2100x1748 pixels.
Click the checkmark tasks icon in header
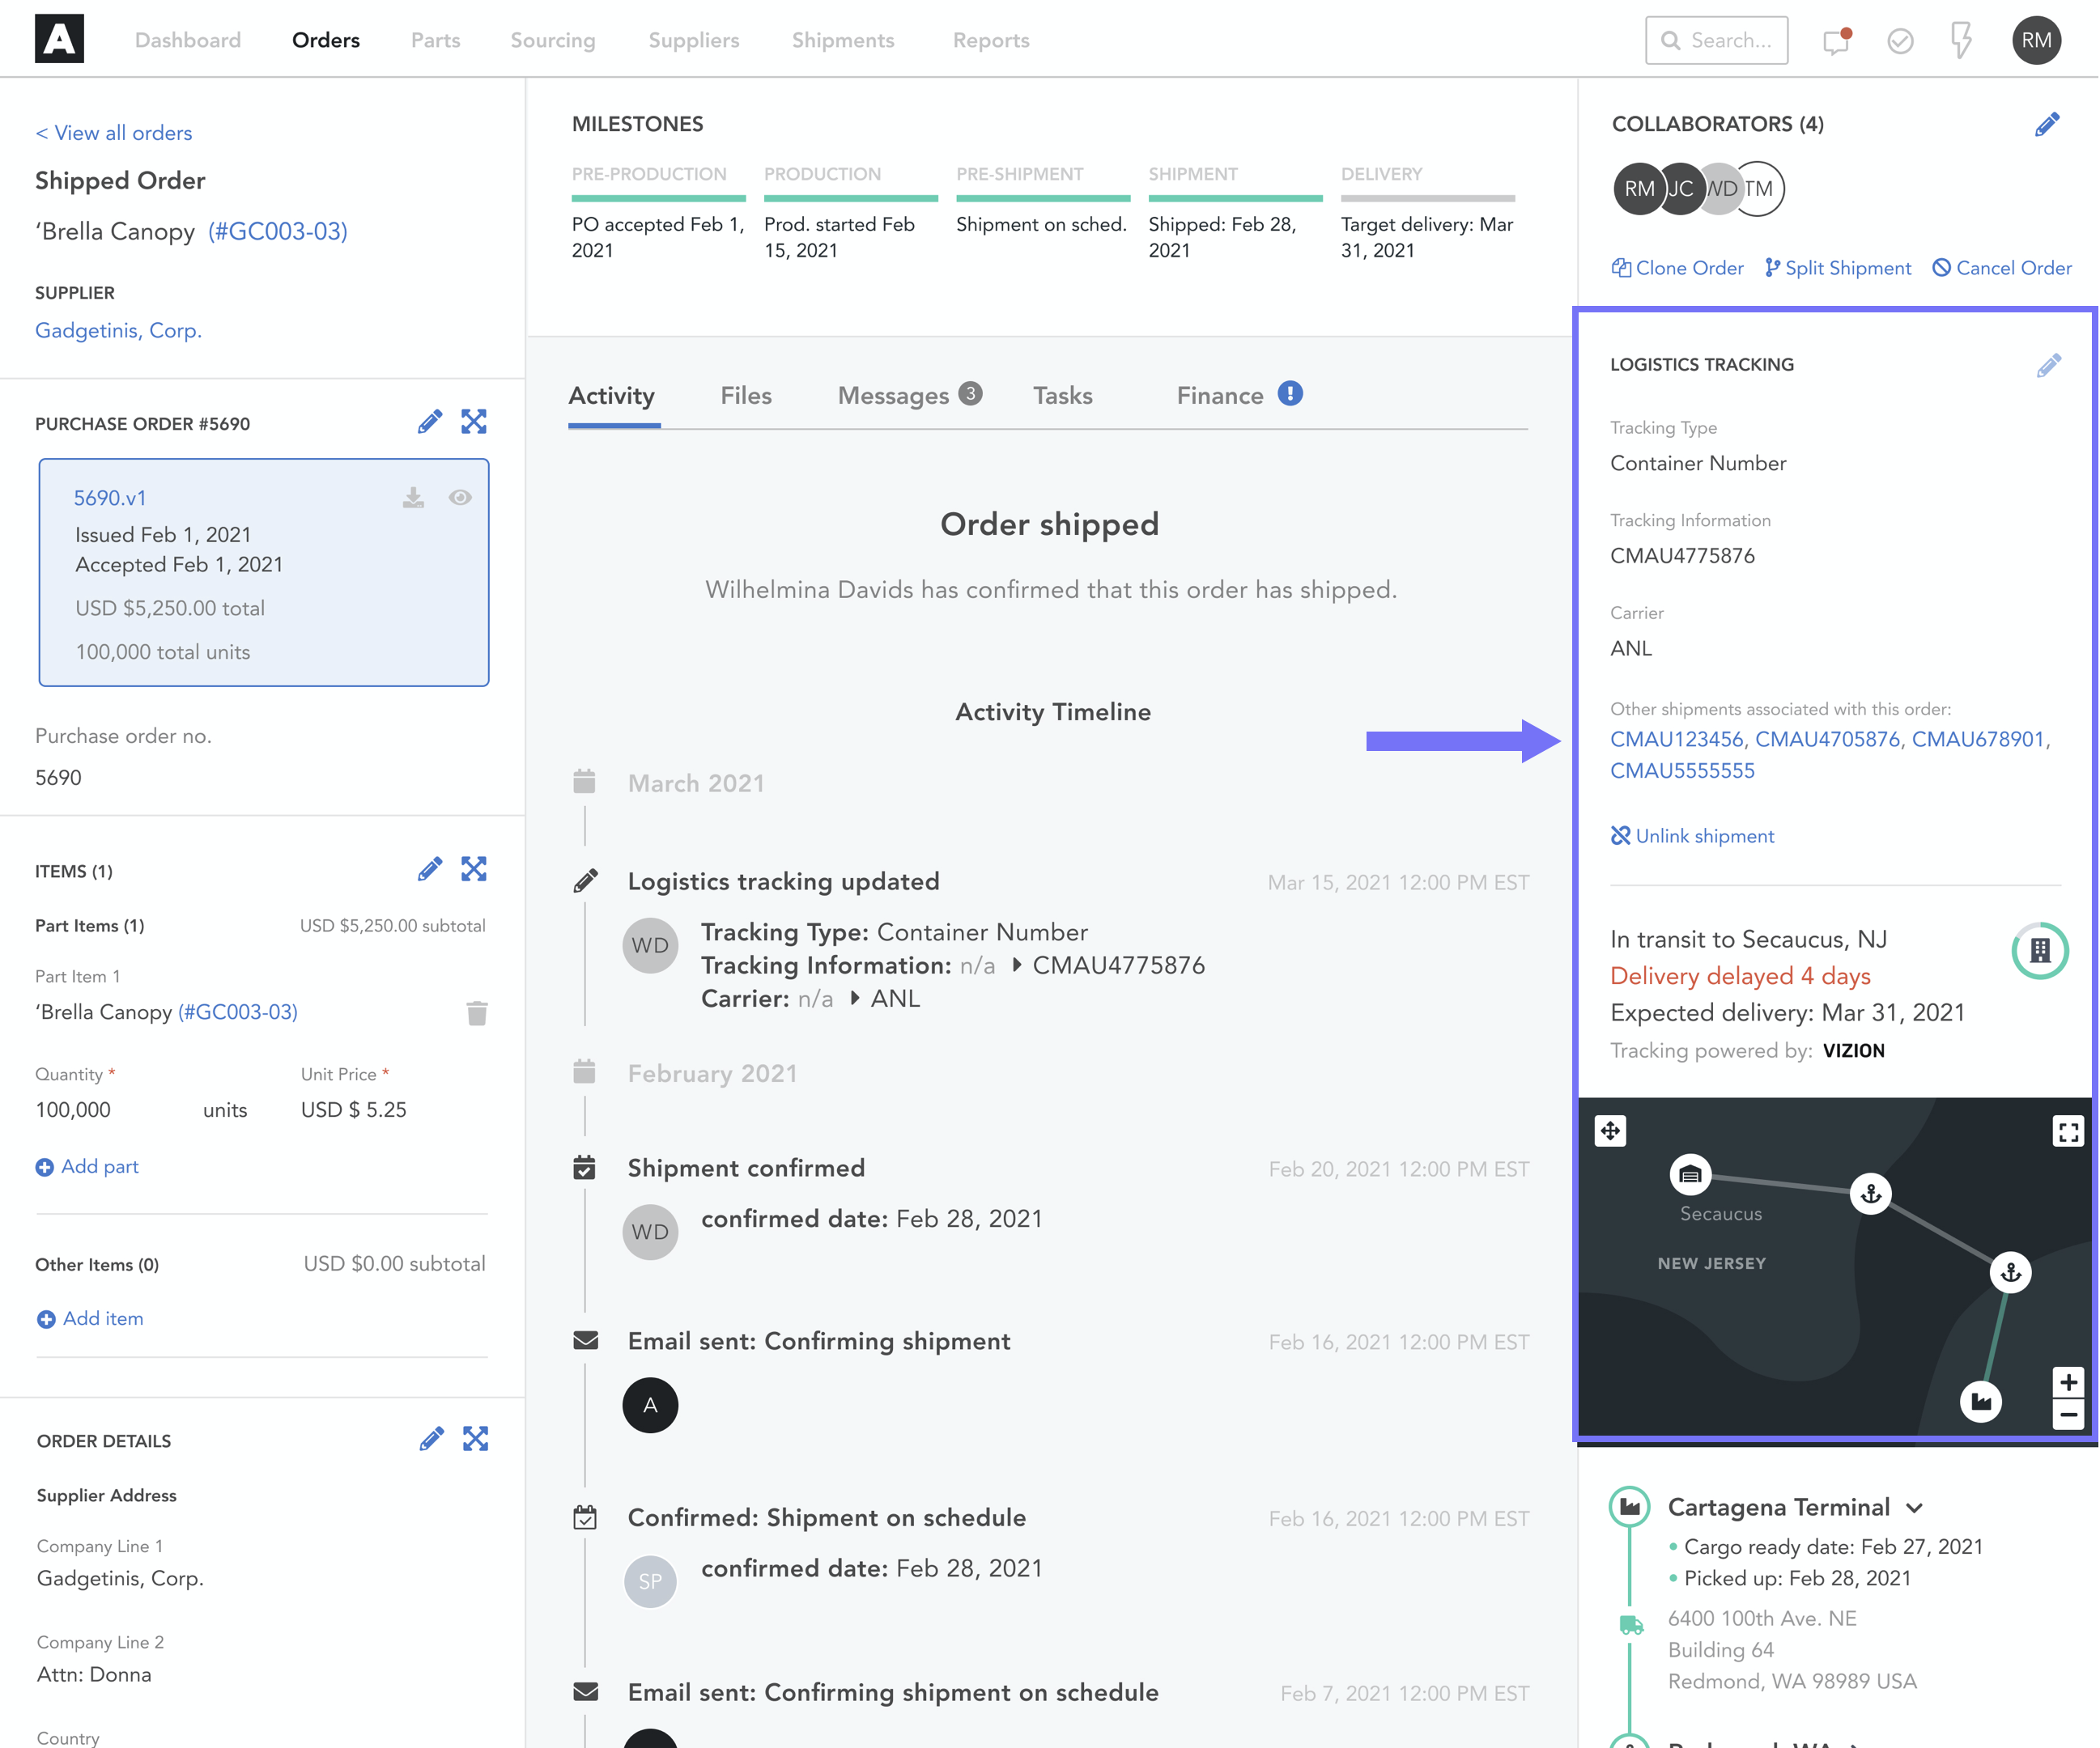point(1900,40)
